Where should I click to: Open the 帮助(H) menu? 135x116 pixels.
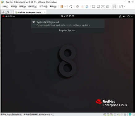[53, 6]
